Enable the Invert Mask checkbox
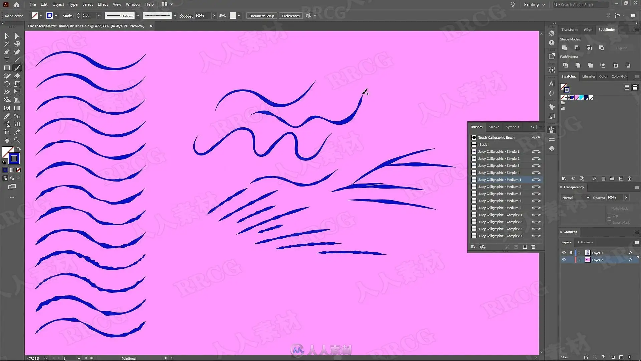This screenshot has width=641, height=361. [x=609, y=222]
